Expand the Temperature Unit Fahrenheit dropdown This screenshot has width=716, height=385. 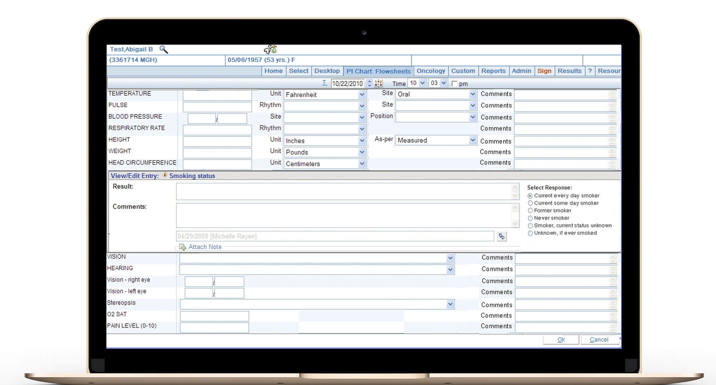tap(362, 95)
